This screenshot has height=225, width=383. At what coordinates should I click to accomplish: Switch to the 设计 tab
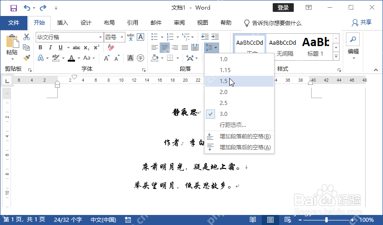coord(86,23)
